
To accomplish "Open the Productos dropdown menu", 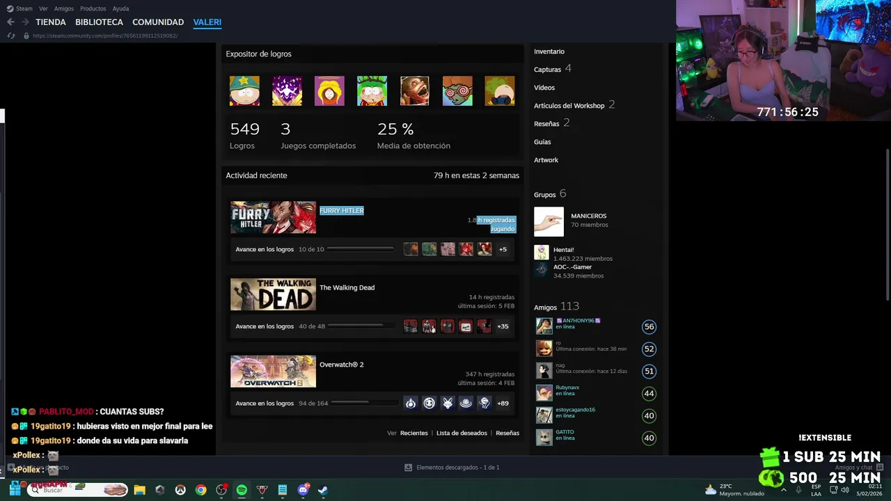I will click(x=93, y=9).
